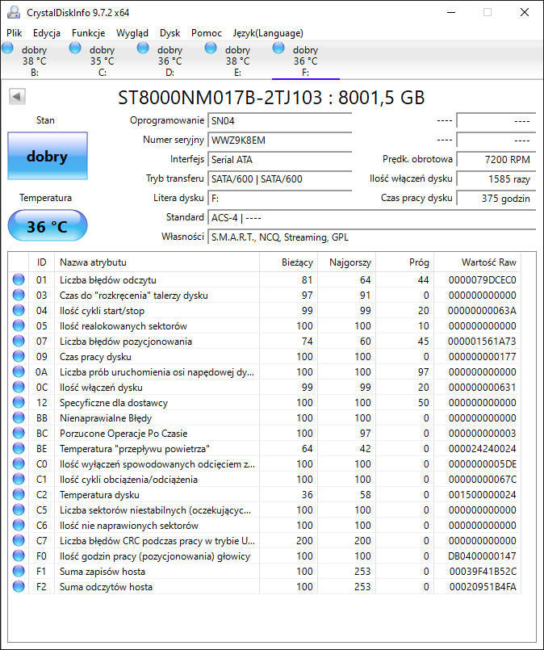Image resolution: width=544 pixels, height=650 pixels.
Task: Click raw value 00039F41B52C
Action: click(483, 572)
